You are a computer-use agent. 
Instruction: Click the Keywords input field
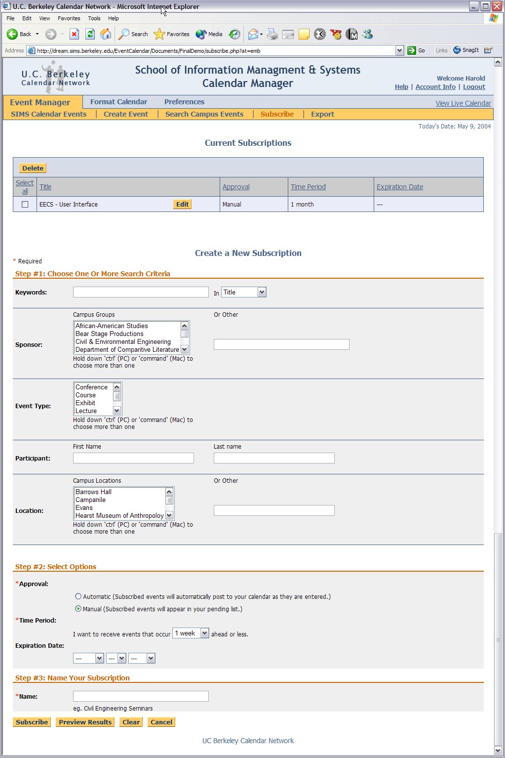click(x=141, y=292)
